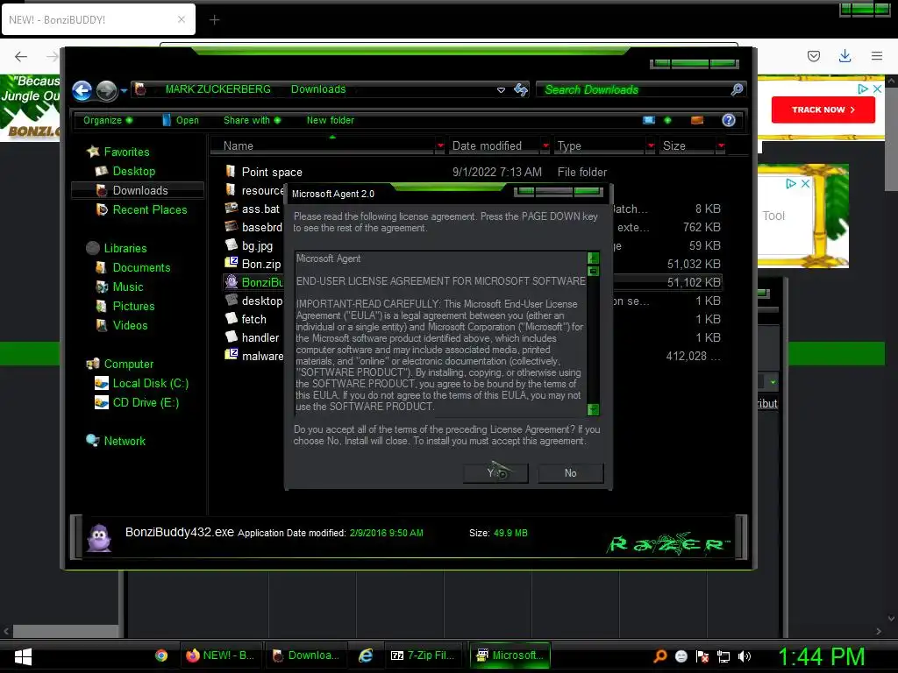Click New folder in Explorer toolbar
Screen dimensions: 898x673
[330, 120]
